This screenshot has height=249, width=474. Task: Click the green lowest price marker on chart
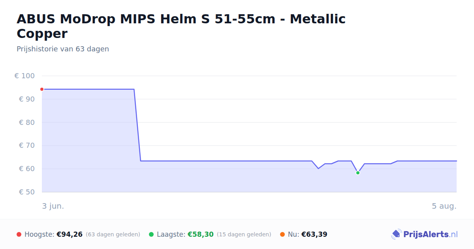tap(358, 173)
